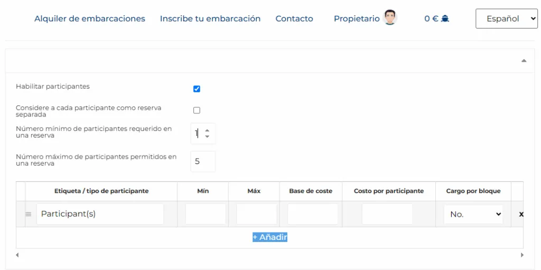Open the Cargo por bloque dropdown

click(x=473, y=214)
